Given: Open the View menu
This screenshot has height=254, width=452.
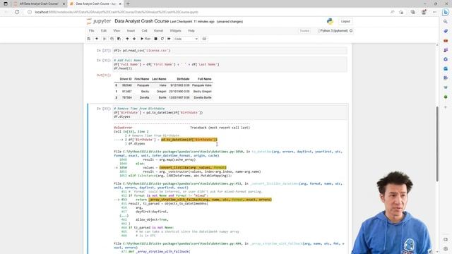Looking at the screenshot, I should 117,30.
